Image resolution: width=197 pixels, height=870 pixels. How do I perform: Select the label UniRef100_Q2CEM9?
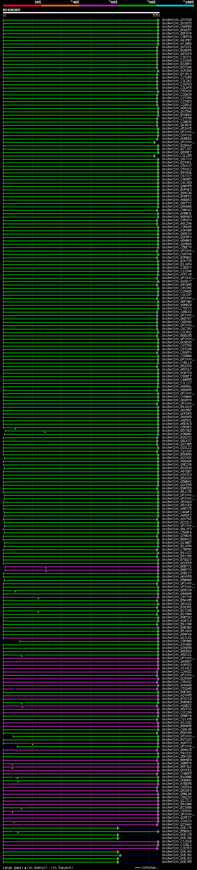point(177,485)
